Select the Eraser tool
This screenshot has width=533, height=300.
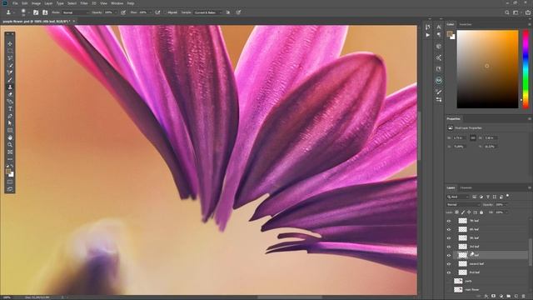click(10, 94)
